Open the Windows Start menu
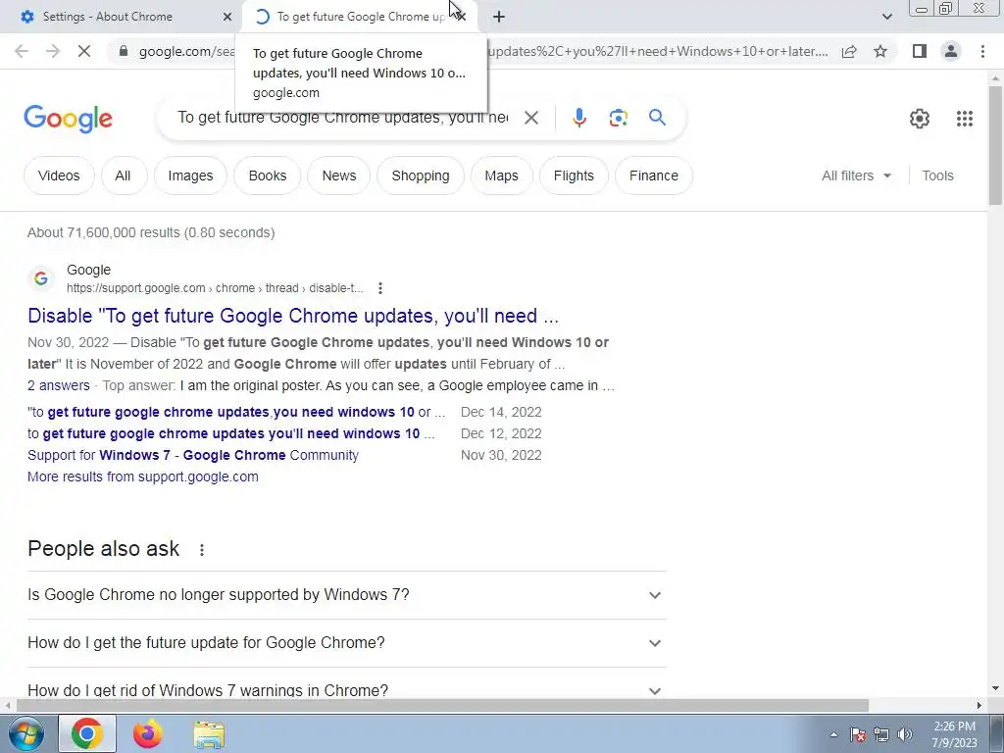1004x753 pixels. 25,733
